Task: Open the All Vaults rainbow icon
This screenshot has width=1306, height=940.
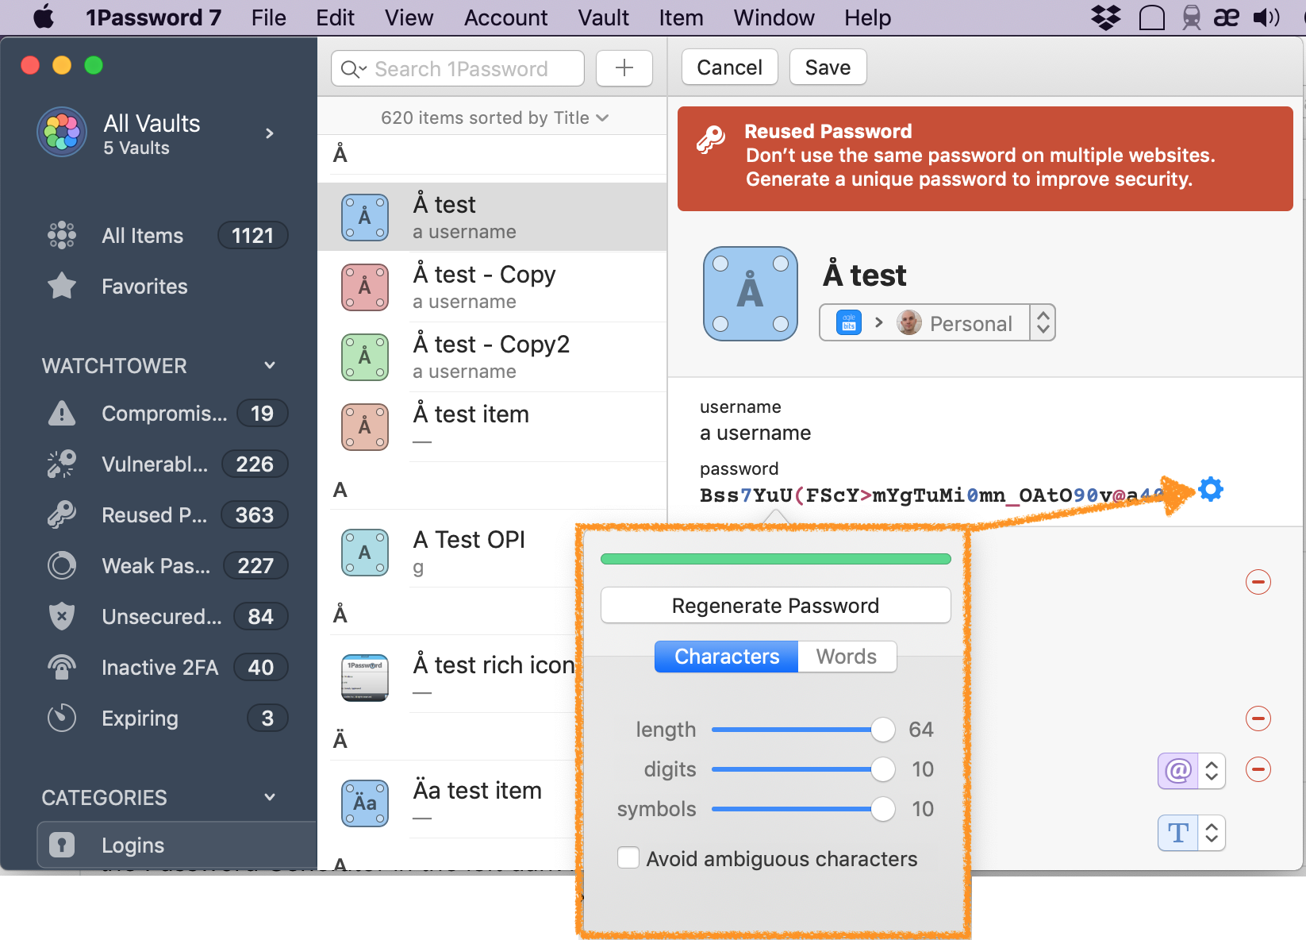Action: click(x=62, y=132)
